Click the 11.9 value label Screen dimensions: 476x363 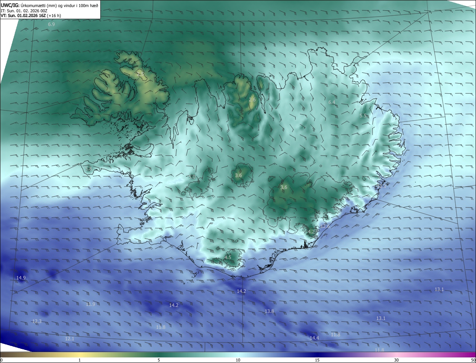tap(90, 304)
